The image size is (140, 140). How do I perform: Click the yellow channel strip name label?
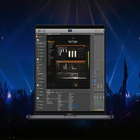tap(95, 110)
